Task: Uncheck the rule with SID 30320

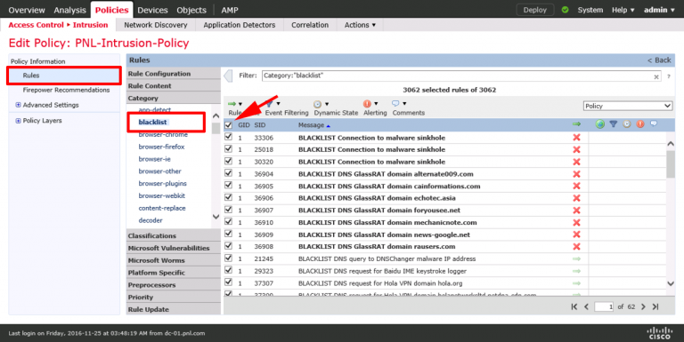Action: pos(228,161)
